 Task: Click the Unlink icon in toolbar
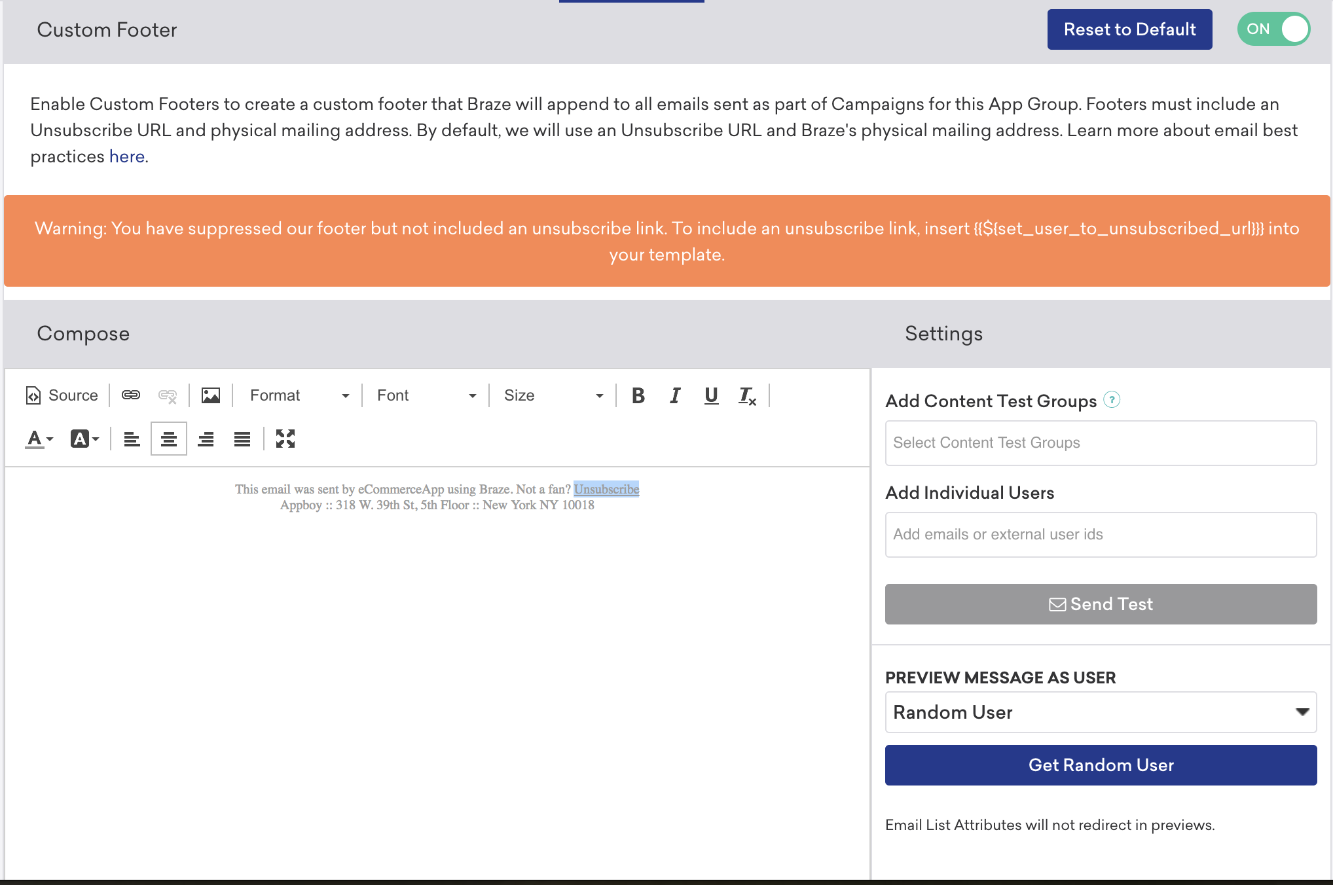168,395
